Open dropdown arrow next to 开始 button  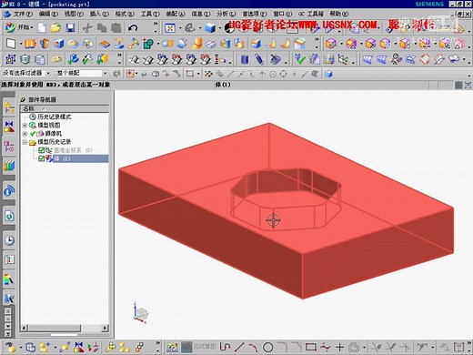click(x=32, y=28)
